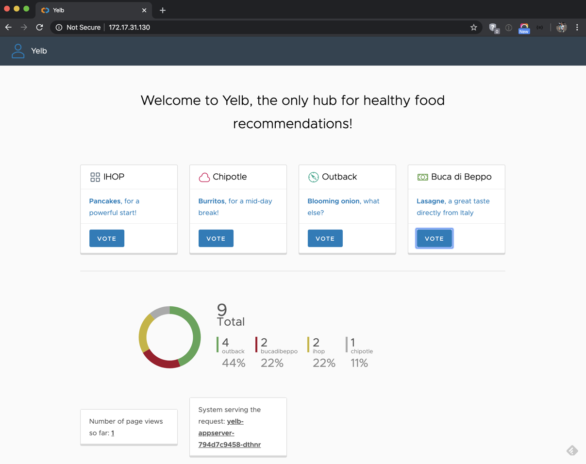The image size is (586, 464).
Task: Click the Yelb title in header
Action: click(x=39, y=51)
